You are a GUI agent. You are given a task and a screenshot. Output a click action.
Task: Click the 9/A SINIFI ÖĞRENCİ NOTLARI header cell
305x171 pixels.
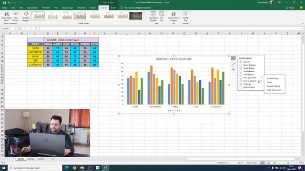point(71,40)
